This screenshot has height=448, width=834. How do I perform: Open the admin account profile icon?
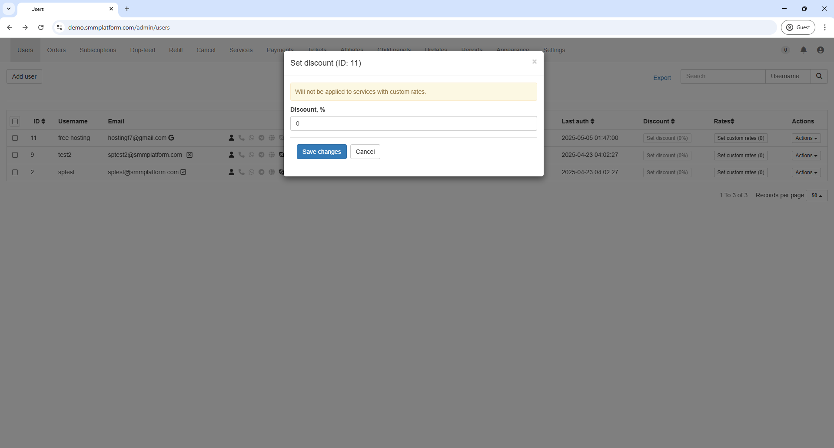point(820,50)
